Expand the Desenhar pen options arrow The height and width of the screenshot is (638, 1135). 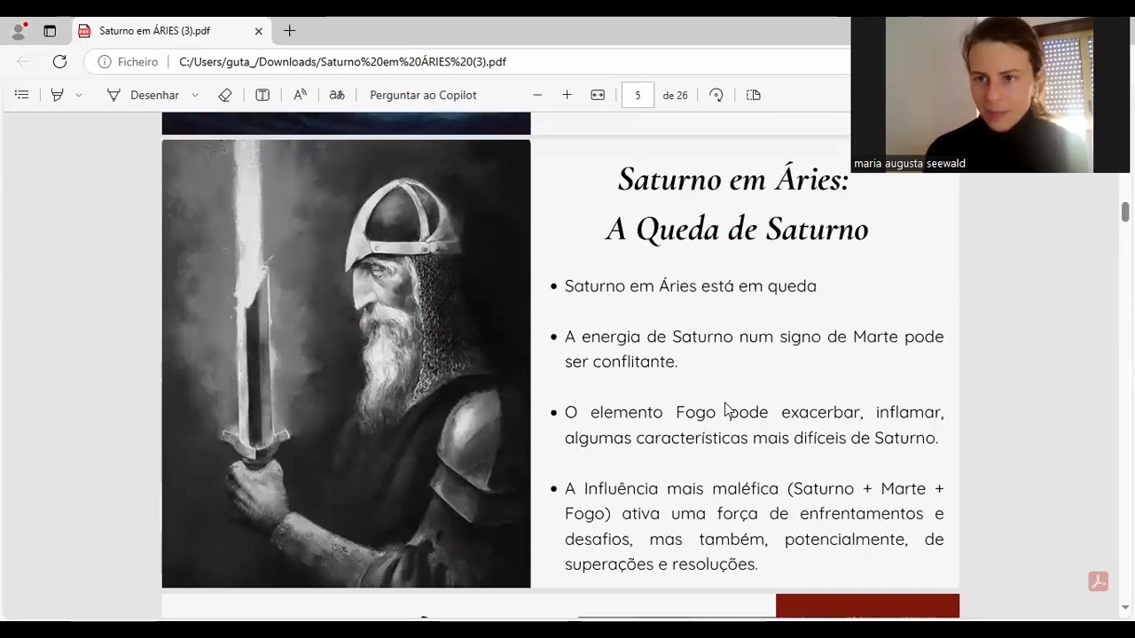pos(195,95)
